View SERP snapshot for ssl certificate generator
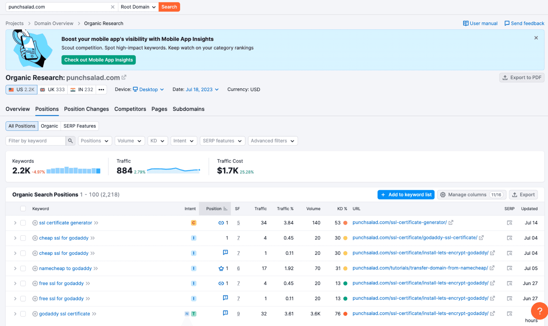 pyautogui.click(x=509, y=223)
